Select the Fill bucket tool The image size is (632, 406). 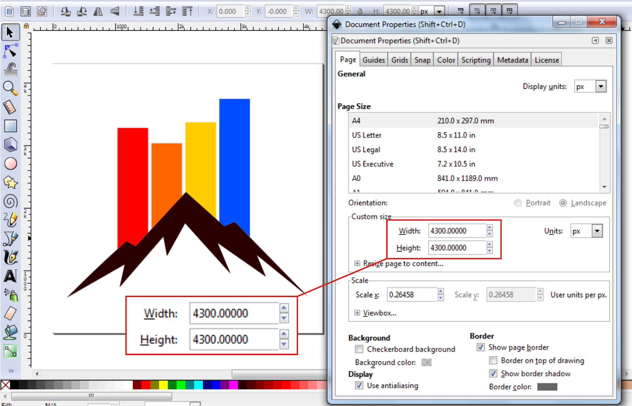(11, 332)
